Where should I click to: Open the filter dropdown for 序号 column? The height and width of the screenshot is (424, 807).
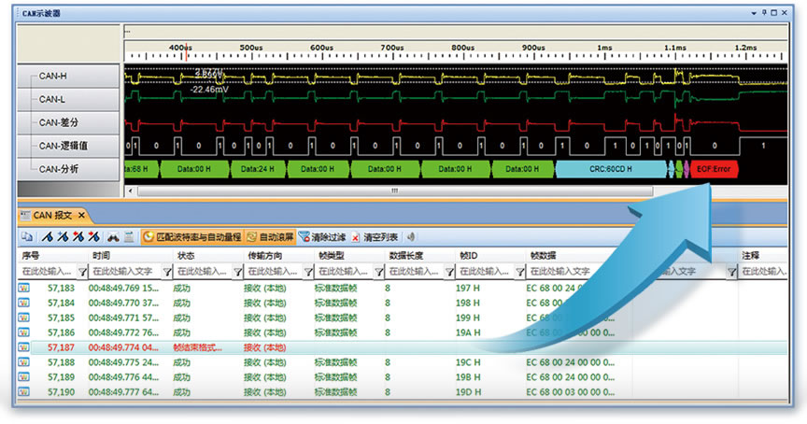point(81,272)
